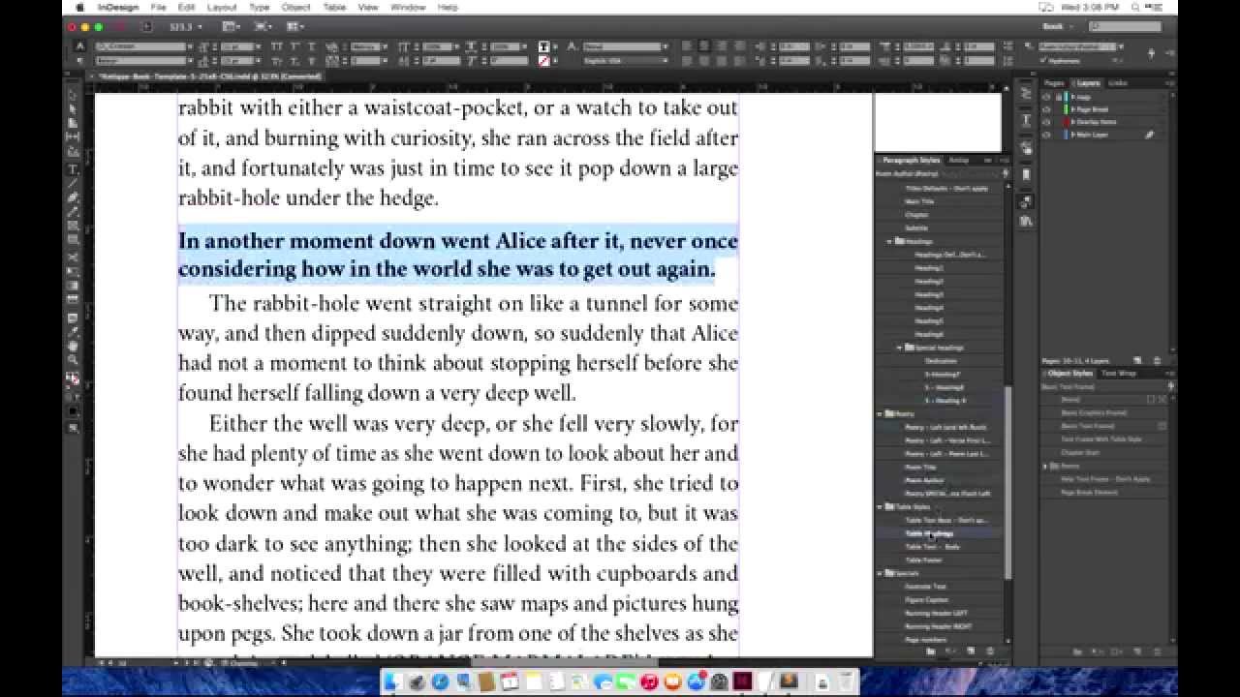Click the Paragraph Styles panel scrollbar
This screenshot has width=1240, height=697.
[x=1008, y=482]
